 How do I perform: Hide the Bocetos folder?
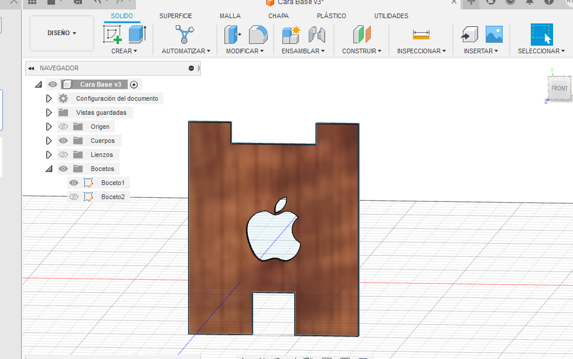[63, 169]
